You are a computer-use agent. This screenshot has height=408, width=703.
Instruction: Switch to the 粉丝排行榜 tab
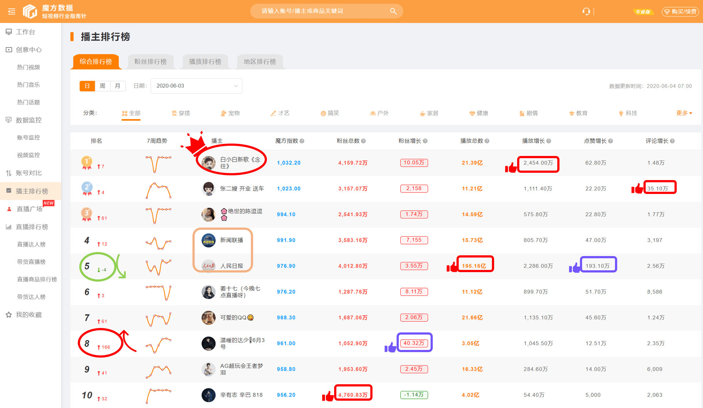pos(150,62)
